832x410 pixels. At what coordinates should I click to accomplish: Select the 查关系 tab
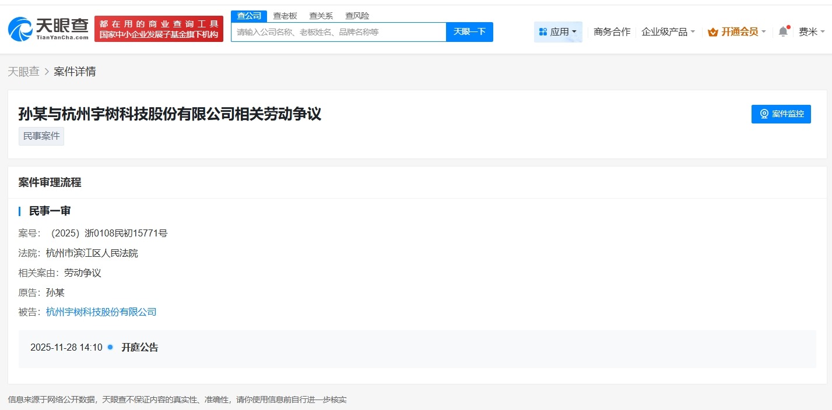[321, 15]
